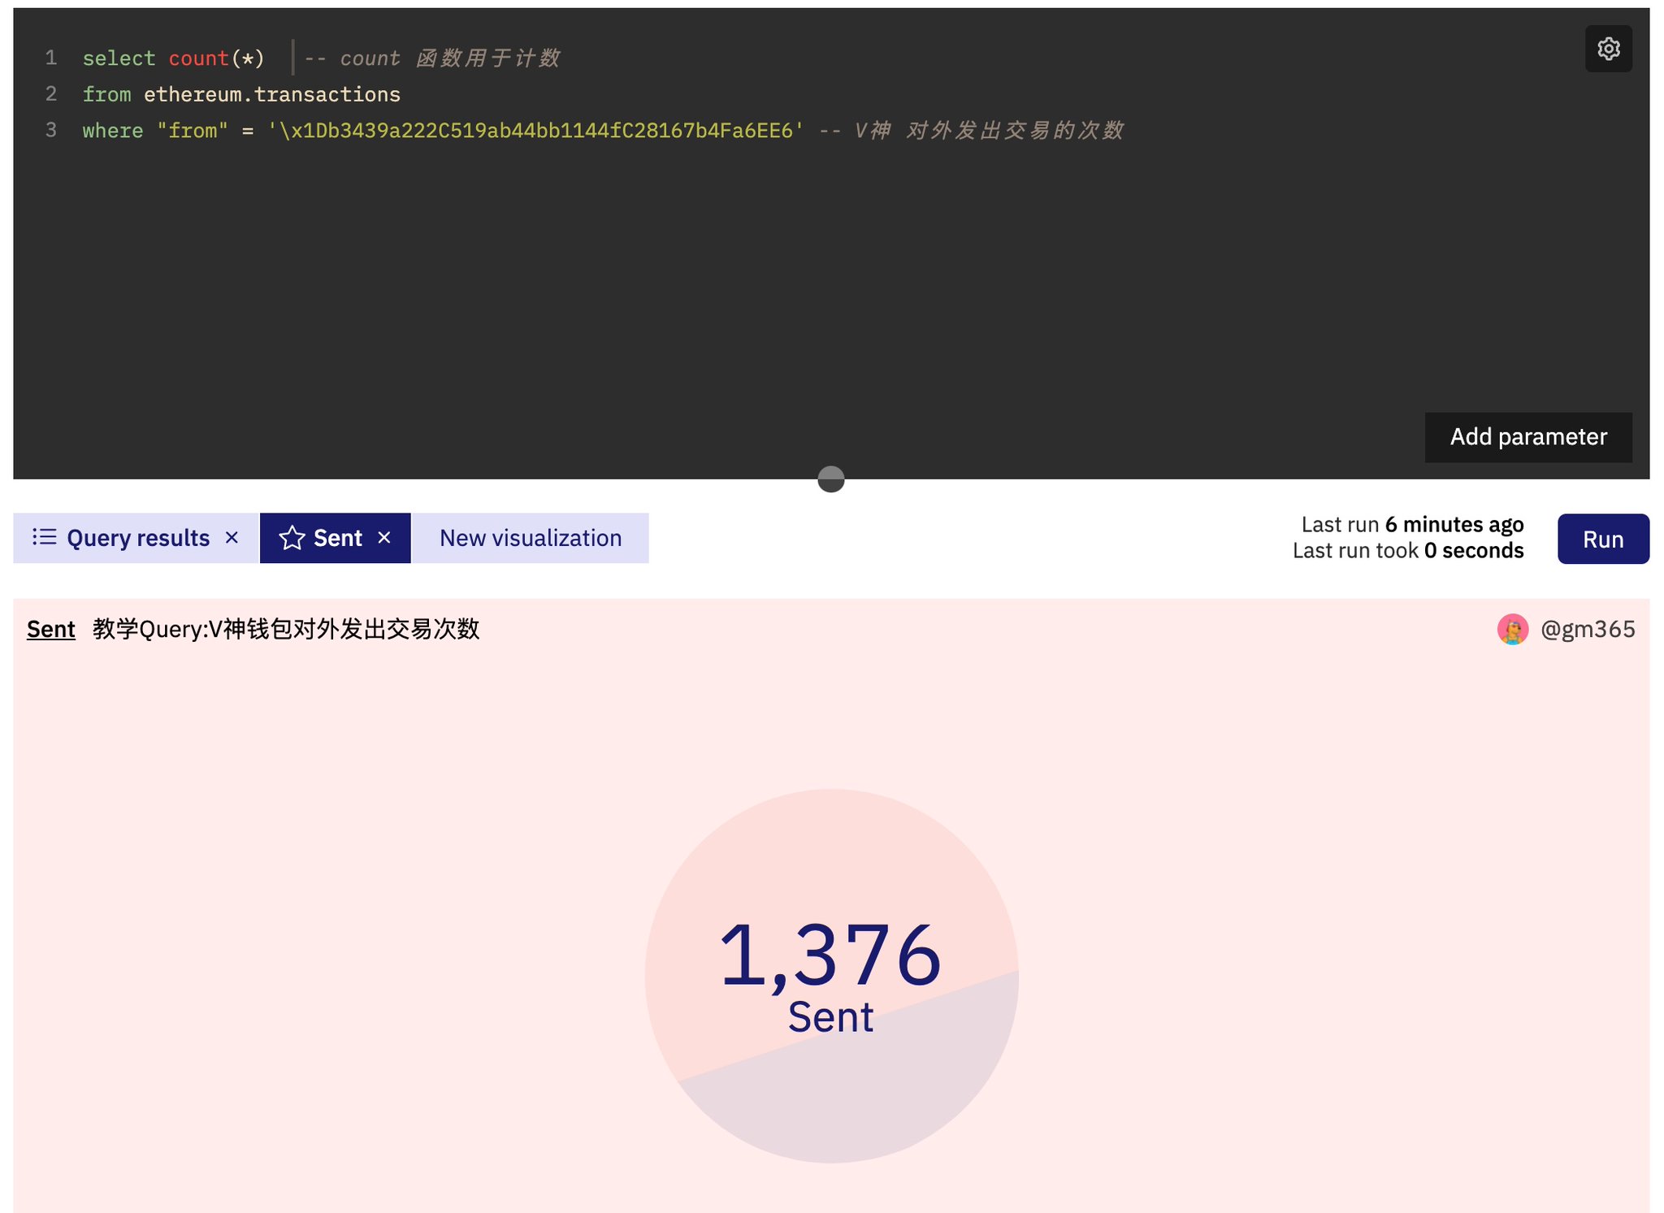Viewport: 1664px width, 1213px height.
Task: Click the query title about V神钱包
Action: click(x=285, y=630)
